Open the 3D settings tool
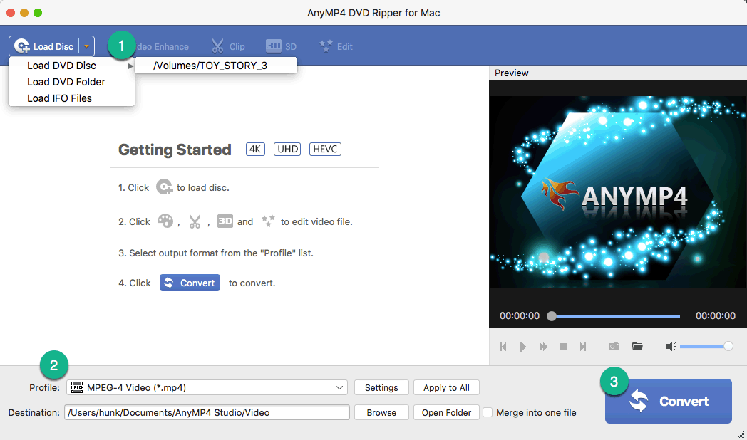The height and width of the screenshot is (440, 747). [x=281, y=46]
